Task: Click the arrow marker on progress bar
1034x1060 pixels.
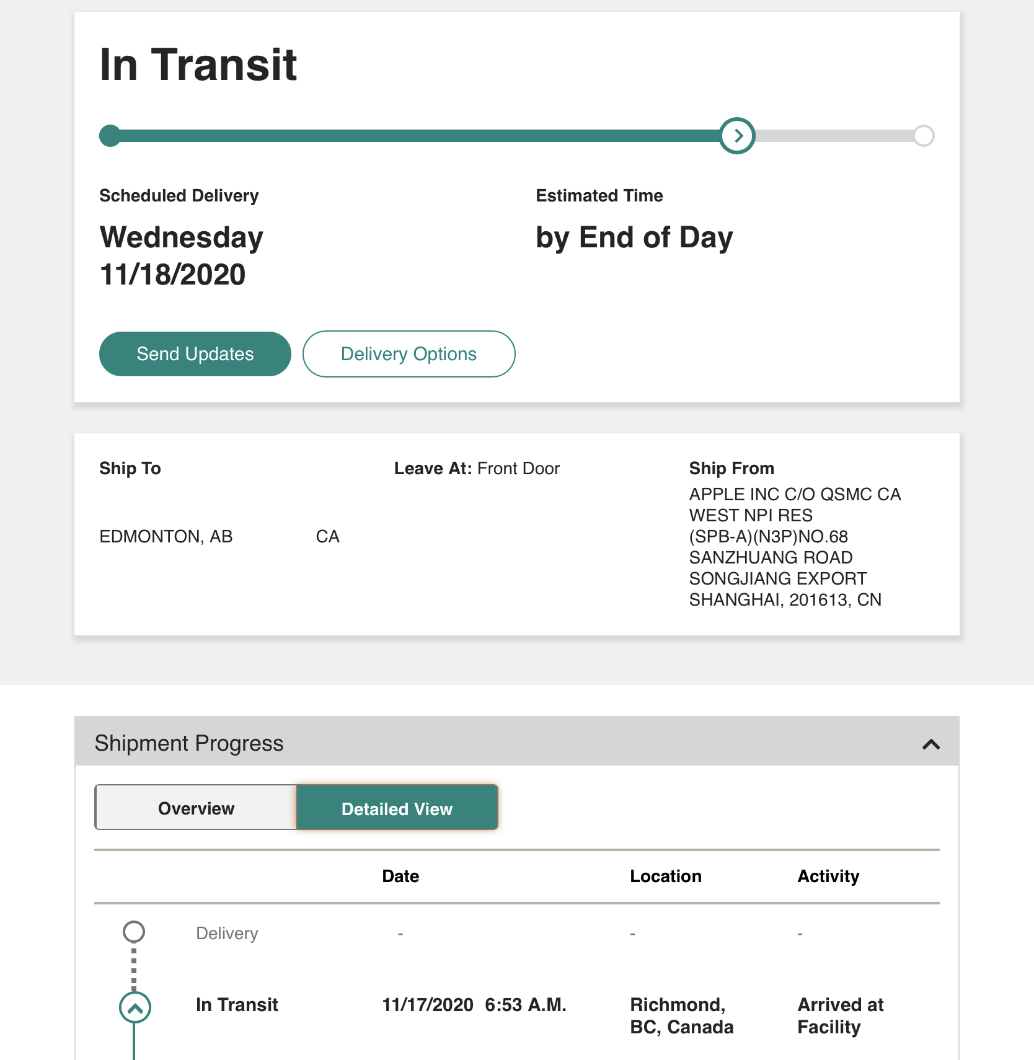Action: [x=737, y=136]
